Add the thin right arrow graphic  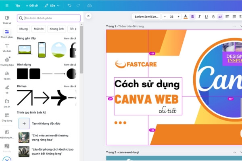(x=42, y=98)
